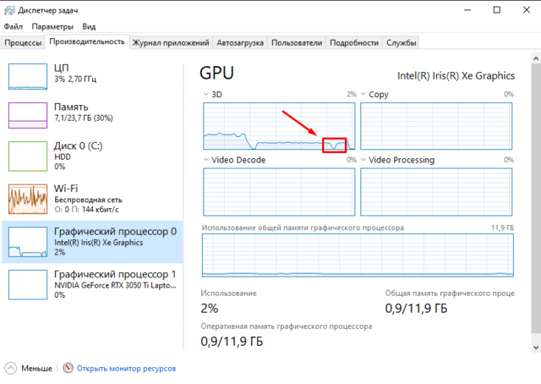
Task: Open the Video Decode engine dropdown
Action: 207,160
